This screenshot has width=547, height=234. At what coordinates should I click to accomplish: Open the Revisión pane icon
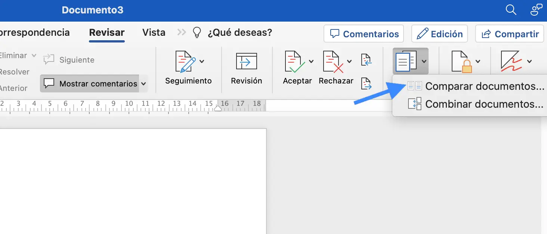coord(247,61)
